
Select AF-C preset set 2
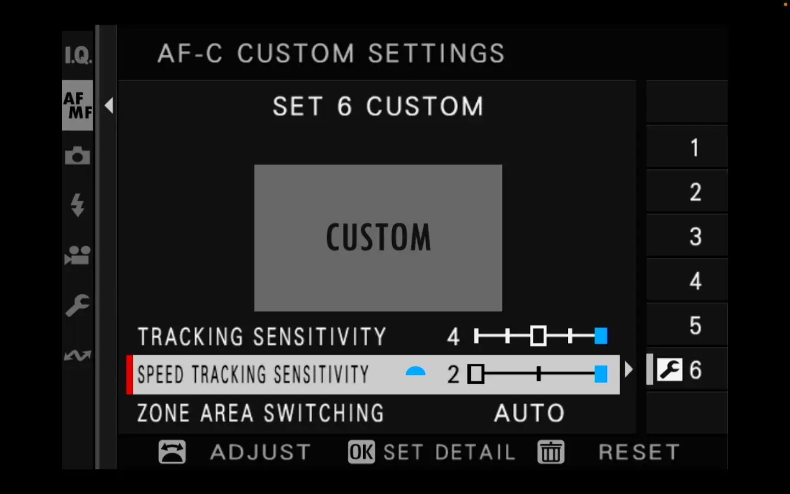point(695,192)
